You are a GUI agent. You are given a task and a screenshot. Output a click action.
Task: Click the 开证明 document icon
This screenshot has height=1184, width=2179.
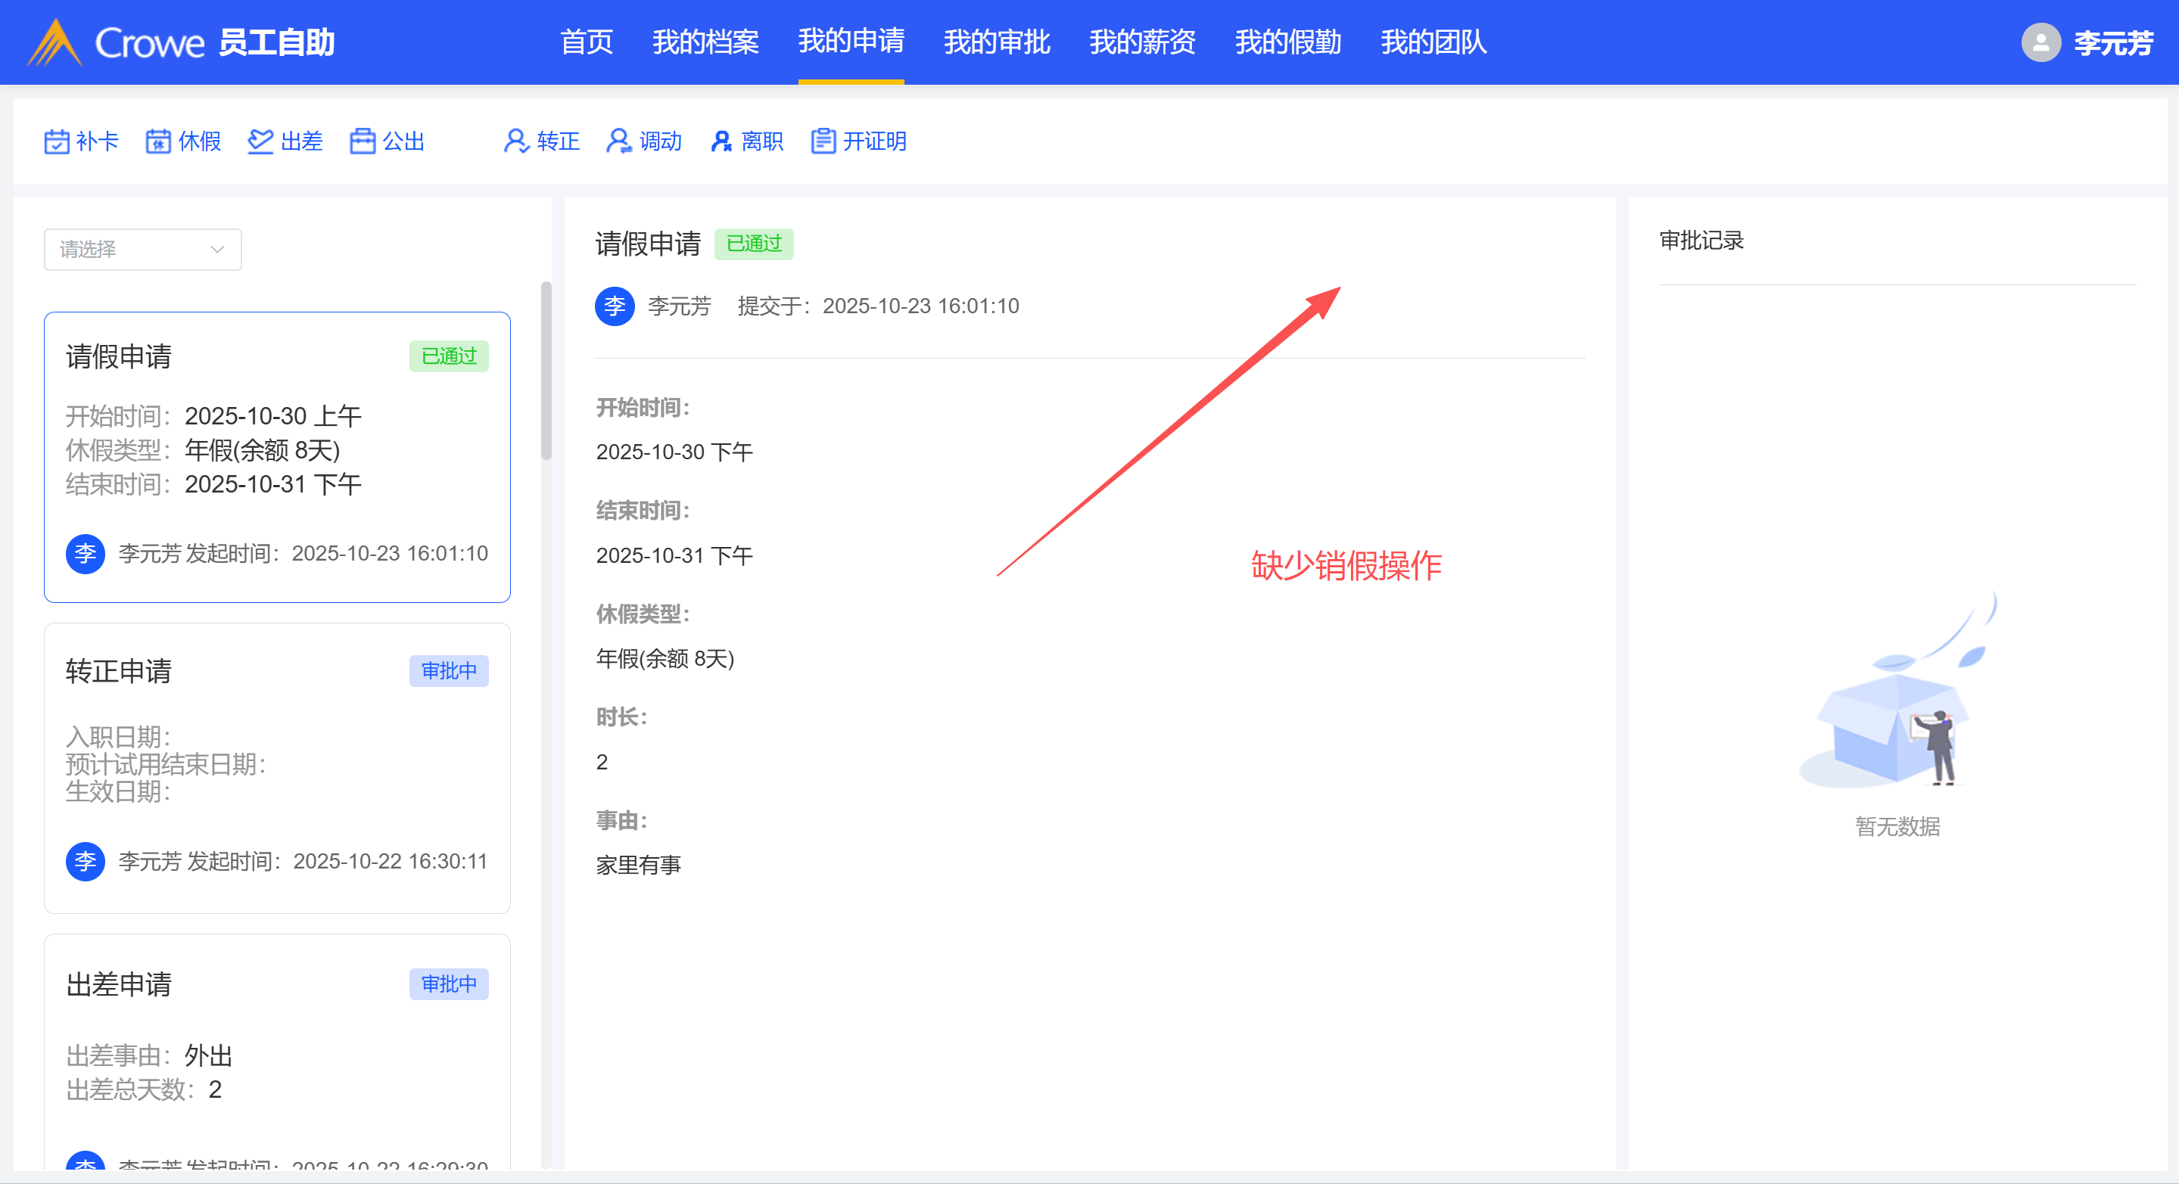click(822, 141)
